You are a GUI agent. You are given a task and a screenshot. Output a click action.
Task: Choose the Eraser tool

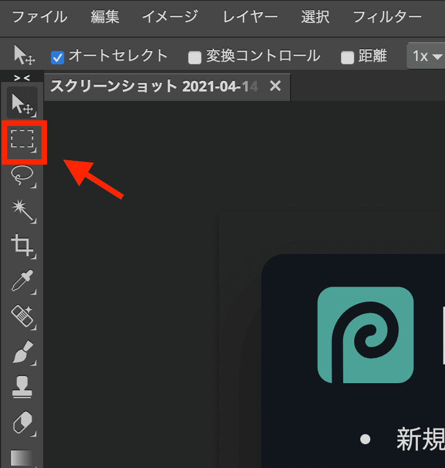click(23, 423)
